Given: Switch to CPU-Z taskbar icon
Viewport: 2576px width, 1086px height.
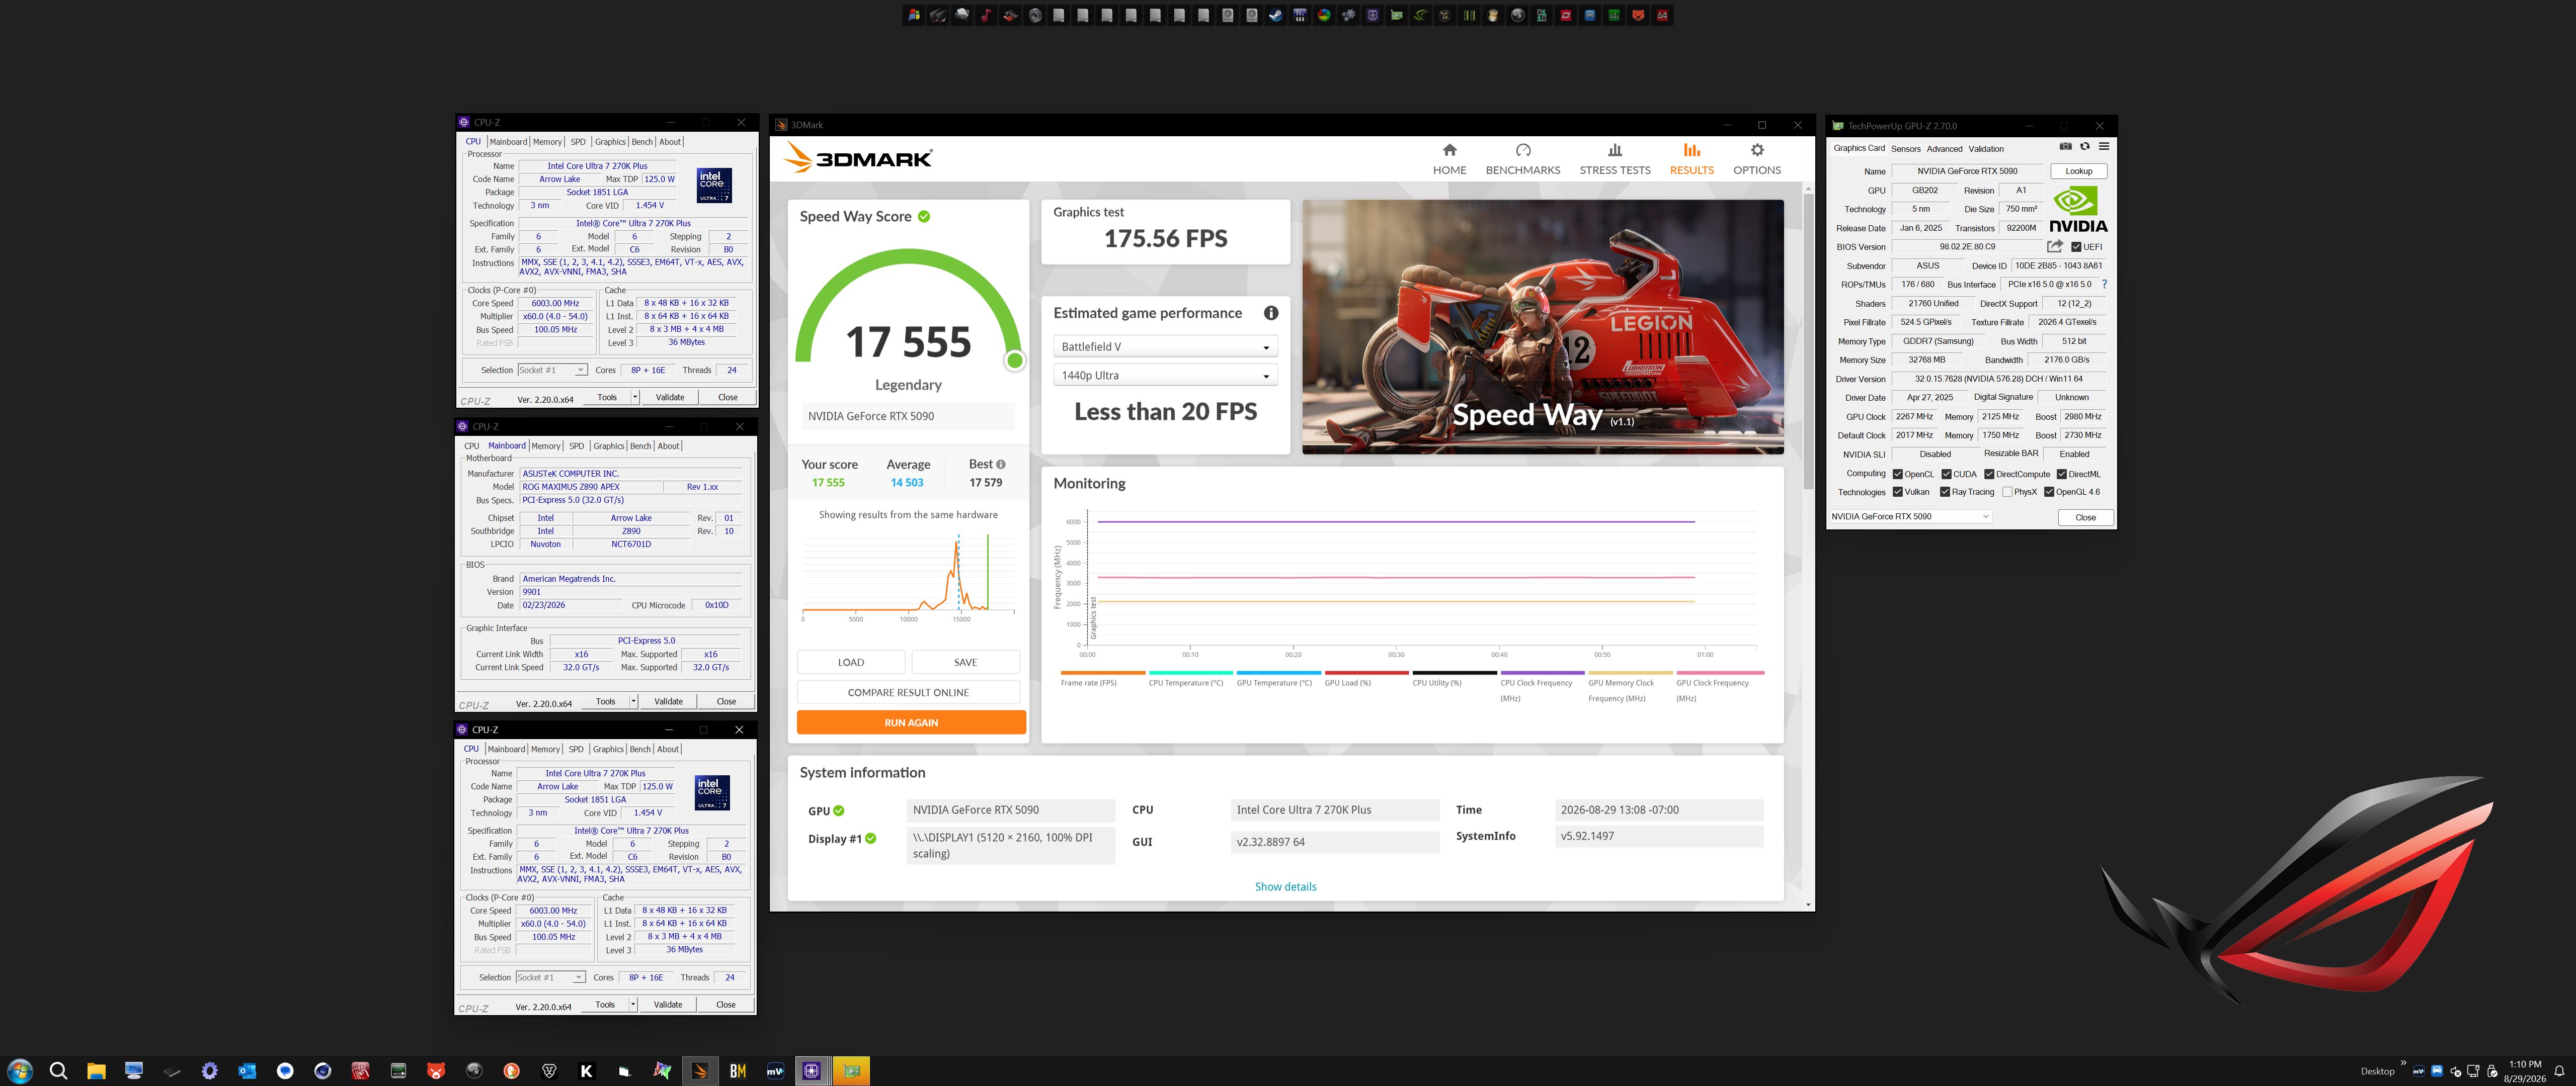Looking at the screenshot, I should 812,1071.
